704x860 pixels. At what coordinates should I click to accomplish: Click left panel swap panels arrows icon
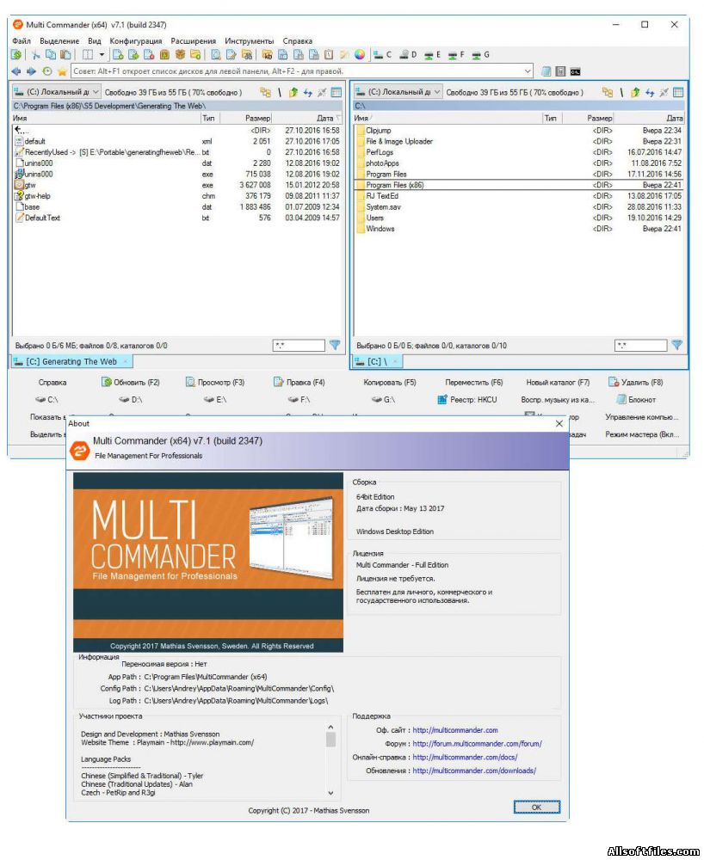click(308, 92)
